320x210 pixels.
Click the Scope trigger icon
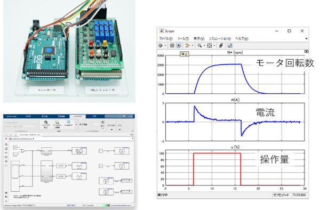tap(221, 45)
